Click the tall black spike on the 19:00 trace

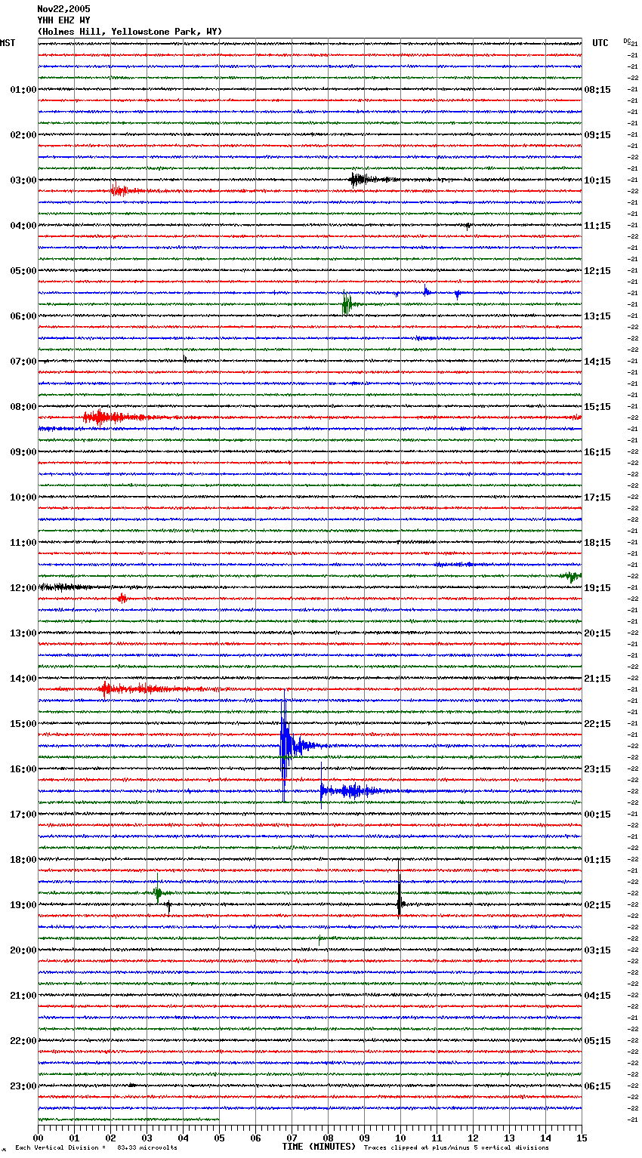[x=400, y=891]
